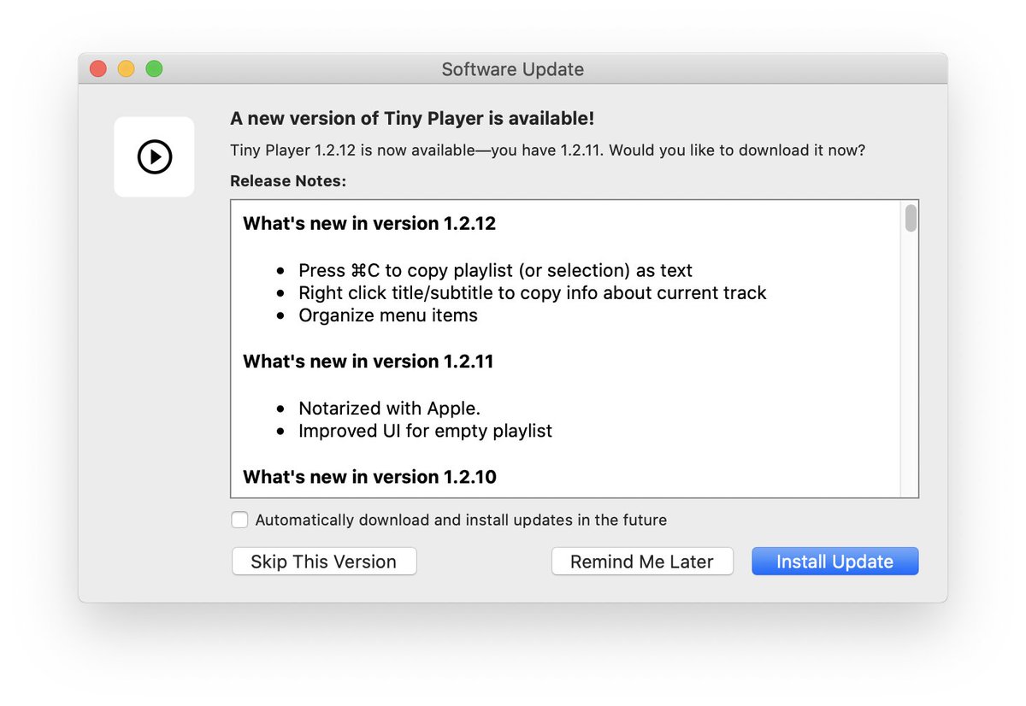Click the "Tiny Player 1.2.12 is now available" message
This screenshot has height=706, width=1026.
548,150
